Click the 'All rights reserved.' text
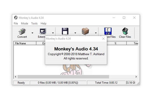Screen dimensions: 154x108 76,58
